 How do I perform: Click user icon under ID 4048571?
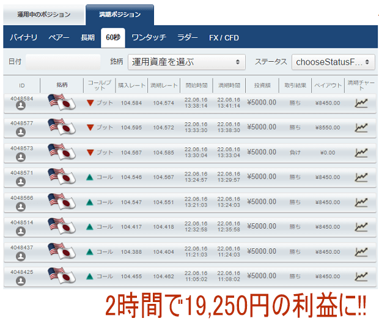tap(21, 182)
